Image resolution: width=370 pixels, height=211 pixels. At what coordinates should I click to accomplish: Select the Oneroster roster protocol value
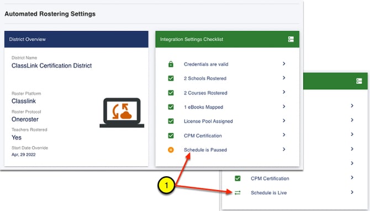coord(25,119)
